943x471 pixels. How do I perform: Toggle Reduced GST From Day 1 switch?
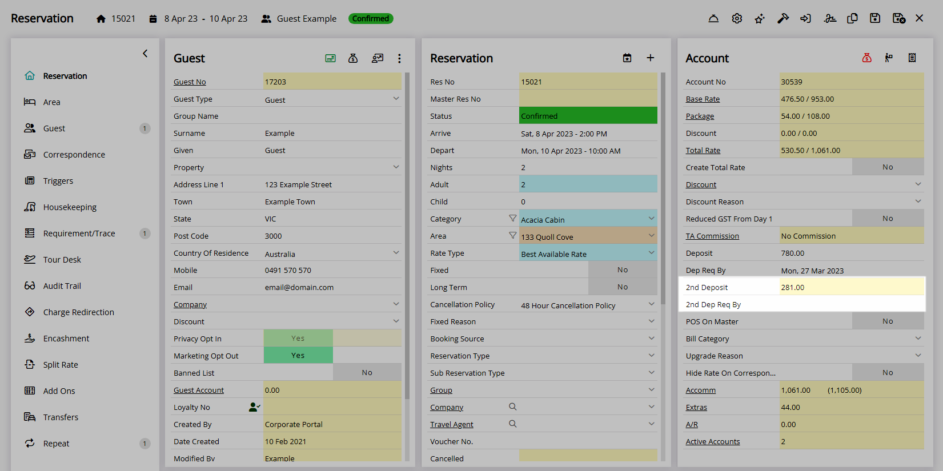click(x=888, y=218)
